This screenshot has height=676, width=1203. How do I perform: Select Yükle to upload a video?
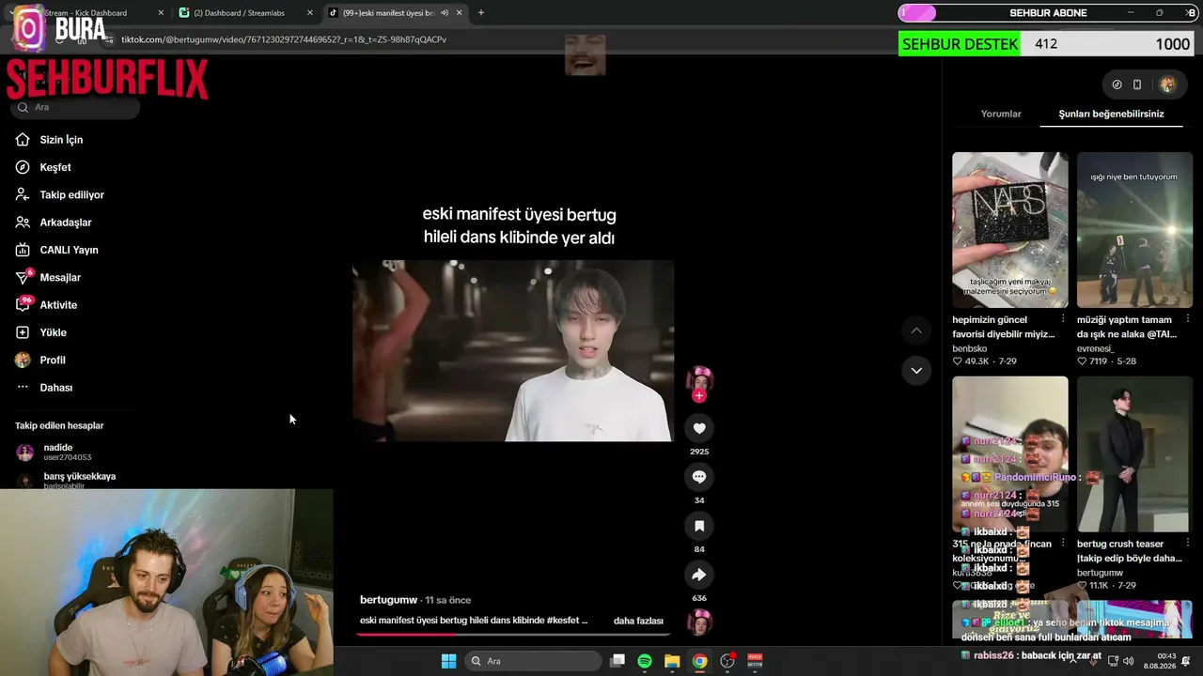53,332
